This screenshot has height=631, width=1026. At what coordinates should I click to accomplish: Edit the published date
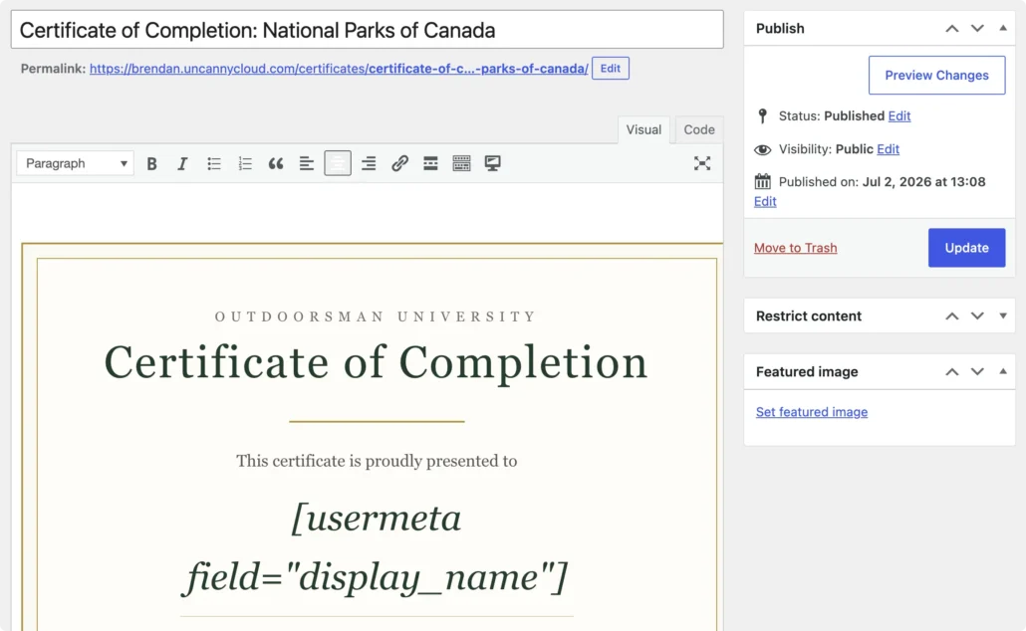(765, 201)
